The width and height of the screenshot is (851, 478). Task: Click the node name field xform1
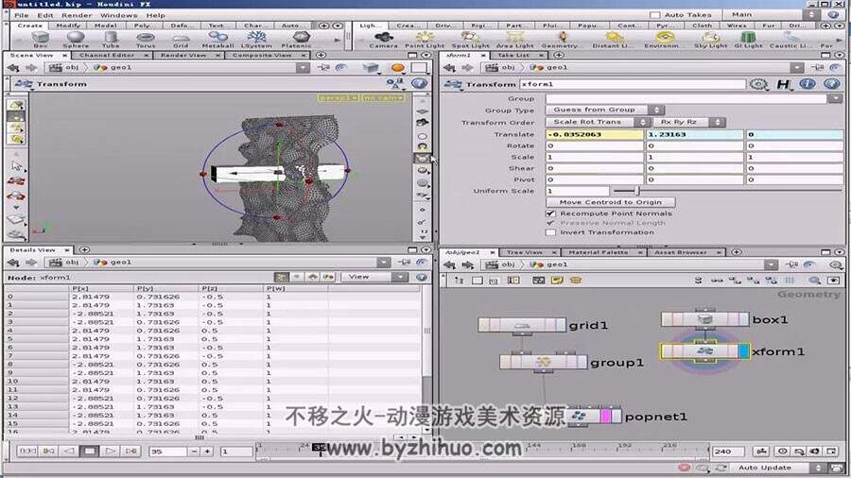[x=633, y=84]
